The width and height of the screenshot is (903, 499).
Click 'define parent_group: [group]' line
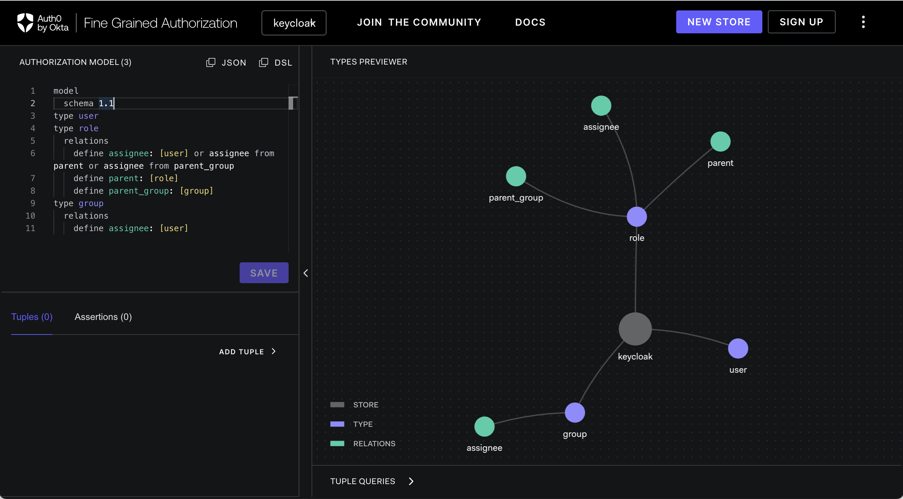coord(143,191)
